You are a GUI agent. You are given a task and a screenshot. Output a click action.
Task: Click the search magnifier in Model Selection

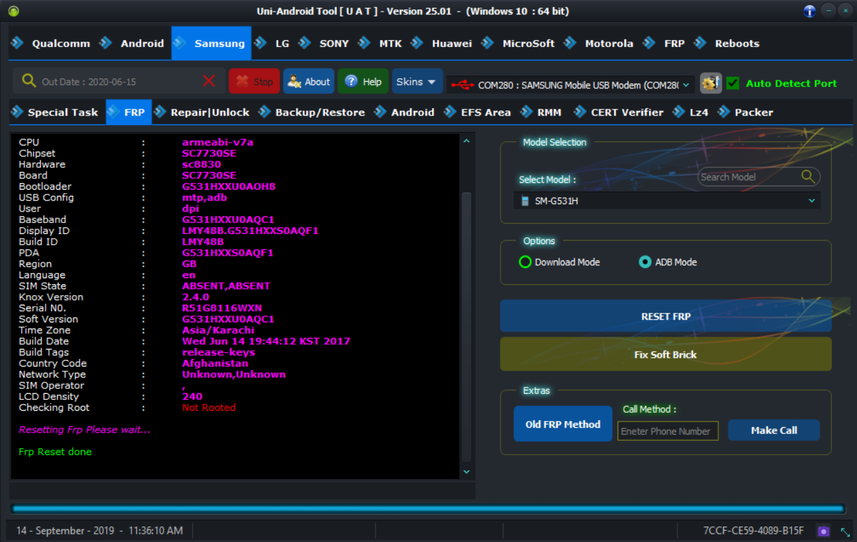(x=807, y=177)
